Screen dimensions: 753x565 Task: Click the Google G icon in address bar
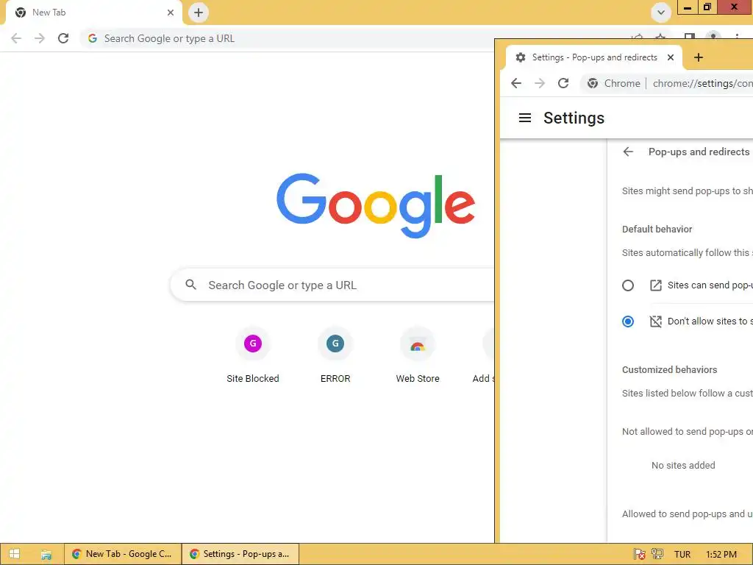tap(93, 38)
